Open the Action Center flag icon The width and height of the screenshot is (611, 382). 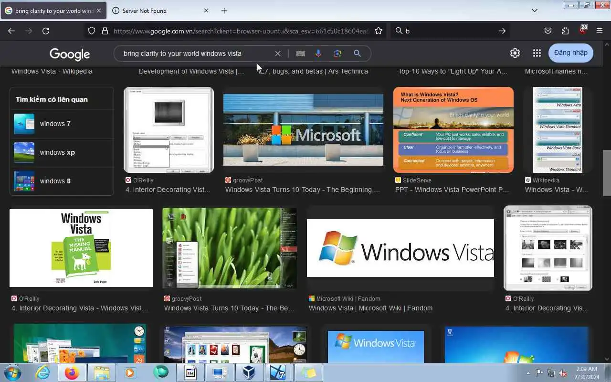539,373
